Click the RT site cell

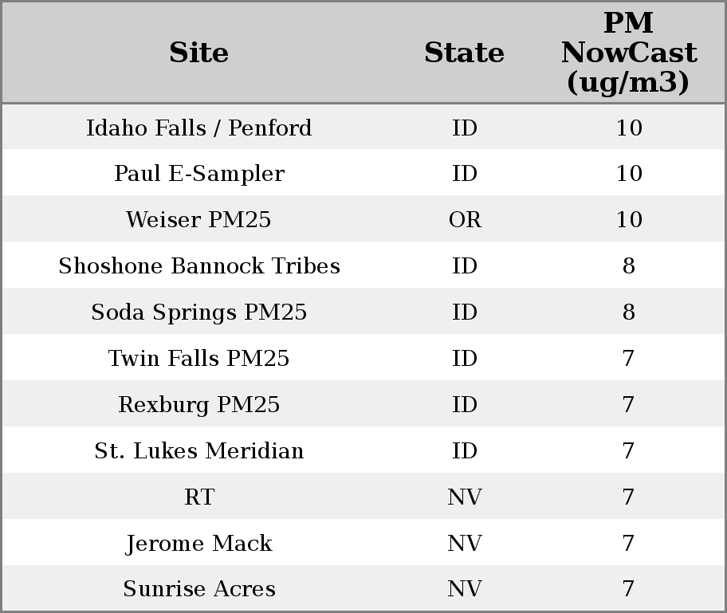pos(199,497)
